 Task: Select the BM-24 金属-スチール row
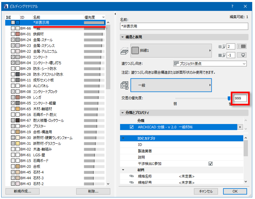pyautogui.click(x=55, y=40)
